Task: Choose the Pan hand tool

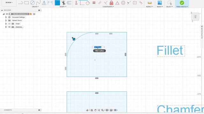Action: click(x=95, y=110)
